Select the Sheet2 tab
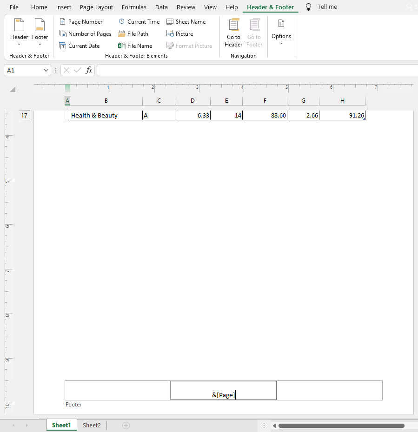This screenshot has width=418, height=432. (x=91, y=425)
